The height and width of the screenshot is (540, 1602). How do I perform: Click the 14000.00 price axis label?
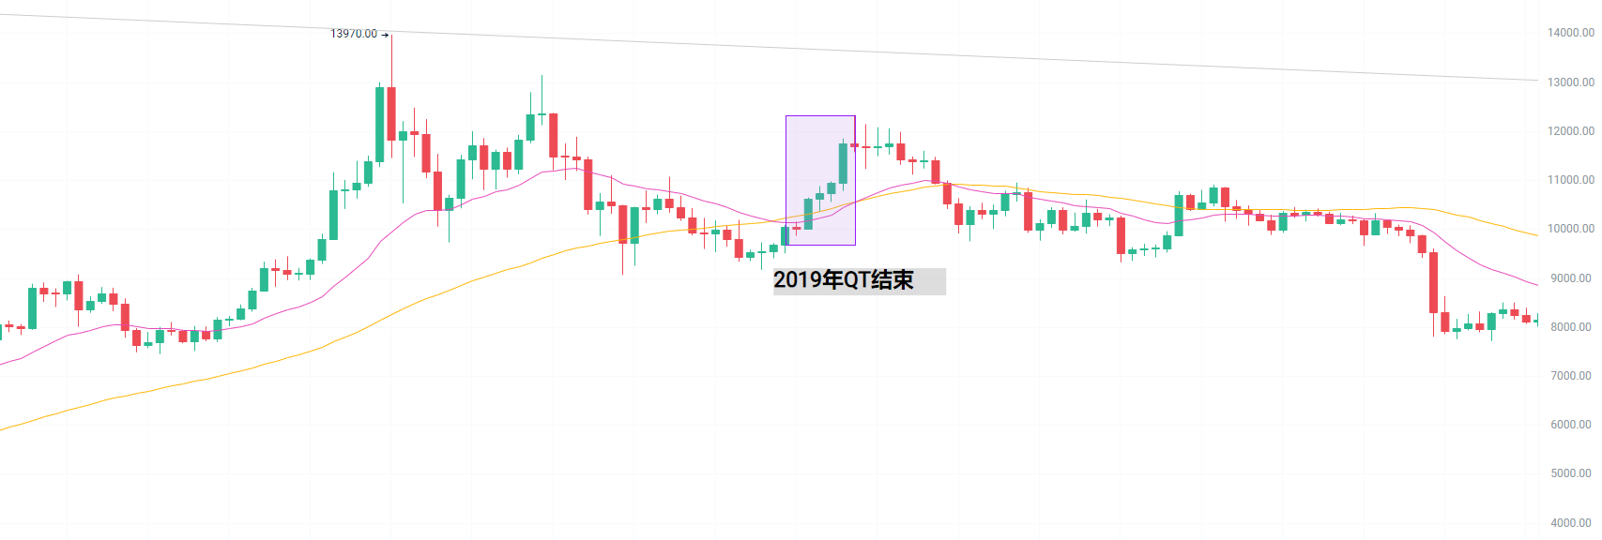[x=1570, y=33]
